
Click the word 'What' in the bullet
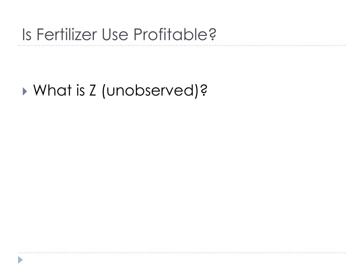click(53, 90)
